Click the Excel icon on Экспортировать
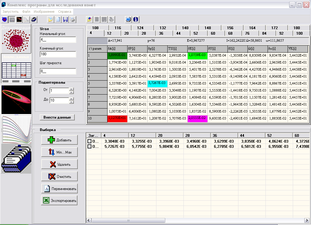Viewport: 311px width, 225px height. click(x=46, y=200)
